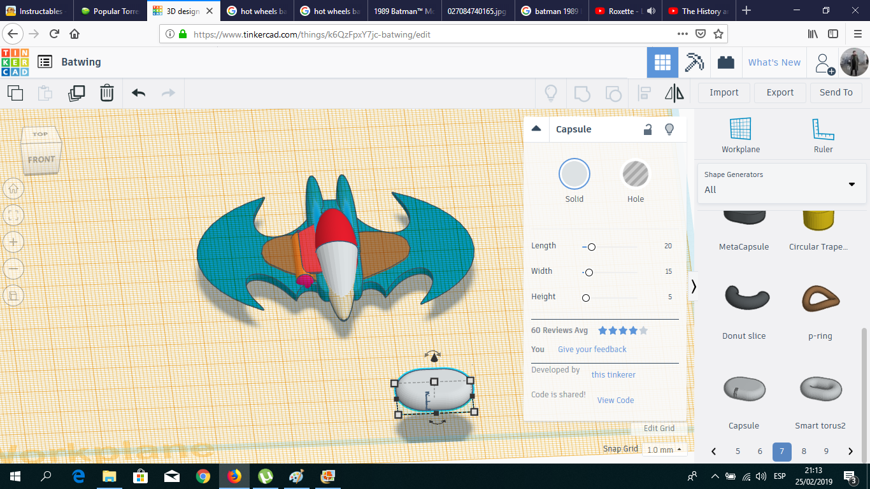Adjust the Height slider handle

coord(586,298)
